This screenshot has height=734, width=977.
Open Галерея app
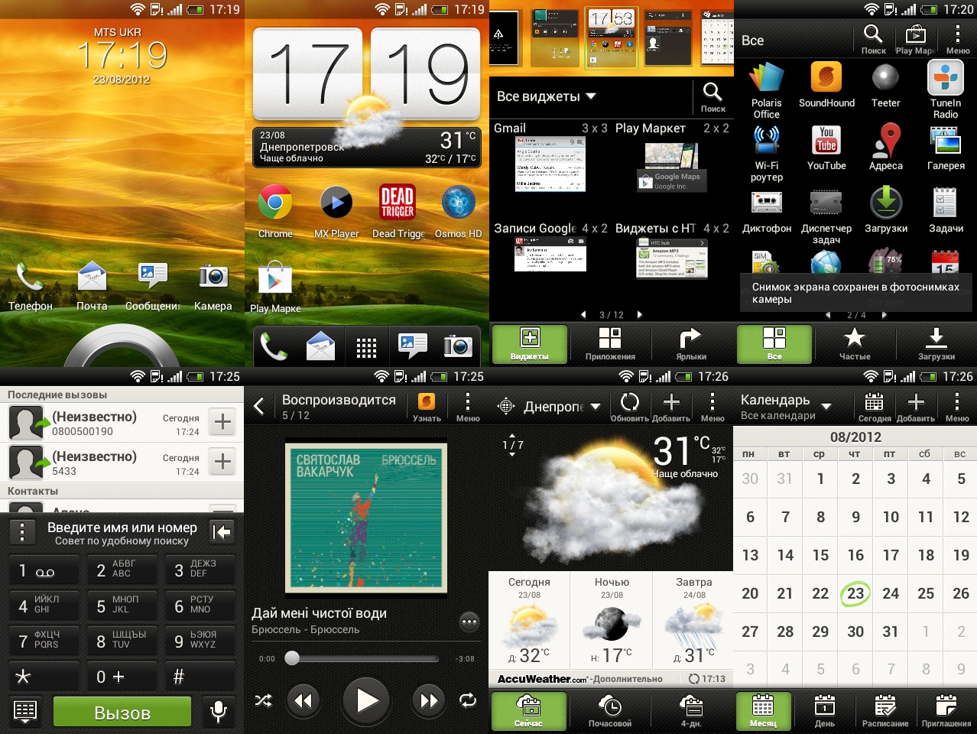click(946, 141)
